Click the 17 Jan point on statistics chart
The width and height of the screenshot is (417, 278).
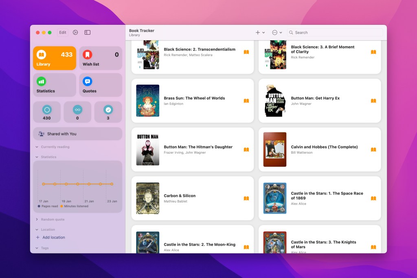43,184
